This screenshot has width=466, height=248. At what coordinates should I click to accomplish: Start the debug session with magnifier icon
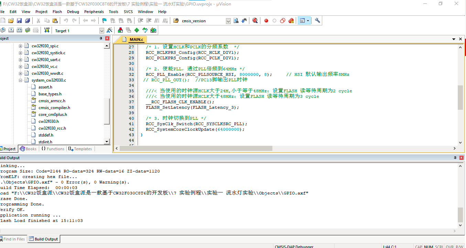(x=255, y=21)
